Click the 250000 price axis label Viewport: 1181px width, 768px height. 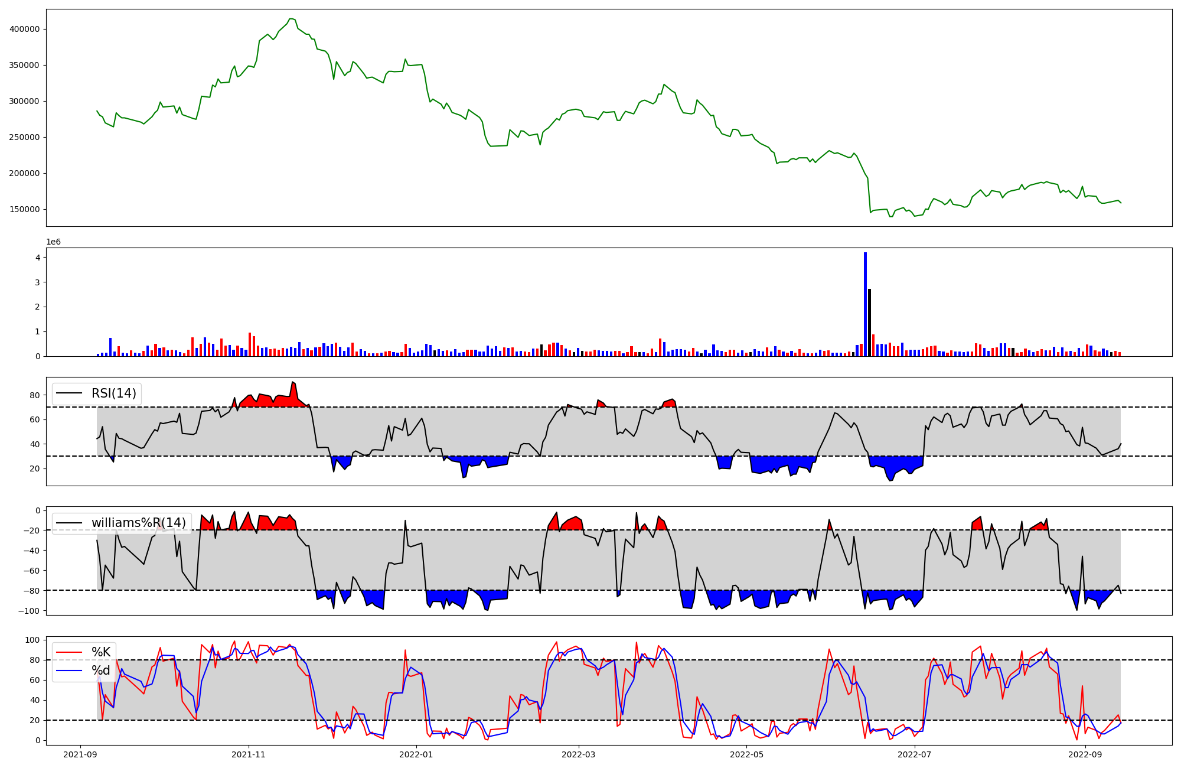coord(24,137)
